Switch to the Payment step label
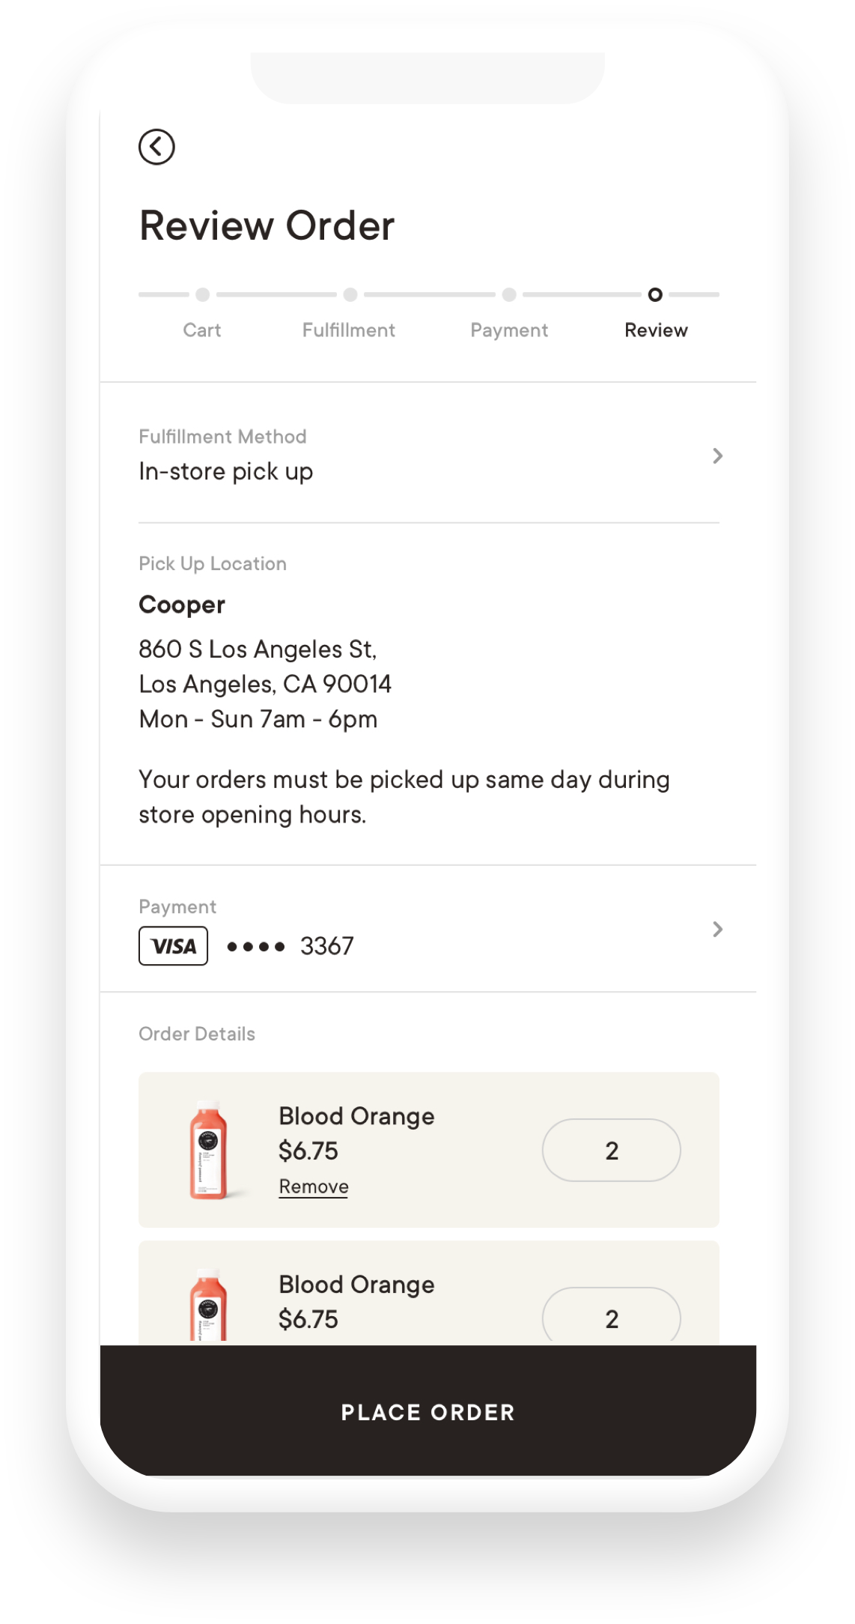 509,330
